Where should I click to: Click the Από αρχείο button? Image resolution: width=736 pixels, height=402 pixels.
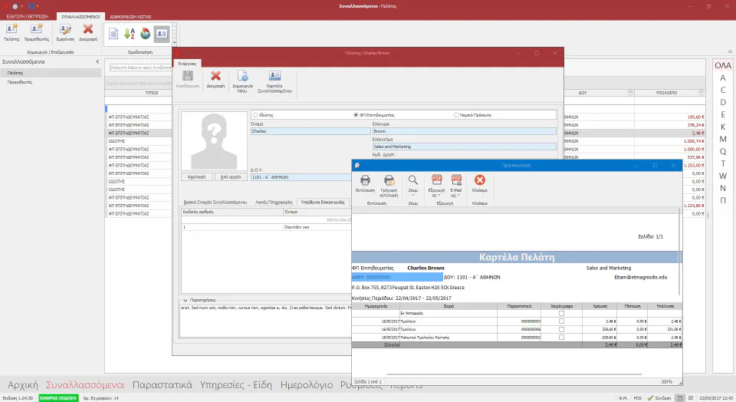click(231, 177)
